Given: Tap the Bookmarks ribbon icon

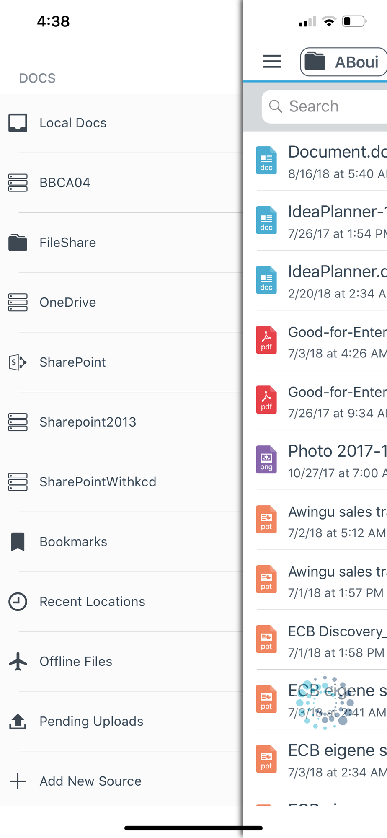Looking at the screenshot, I should click(18, 542).
